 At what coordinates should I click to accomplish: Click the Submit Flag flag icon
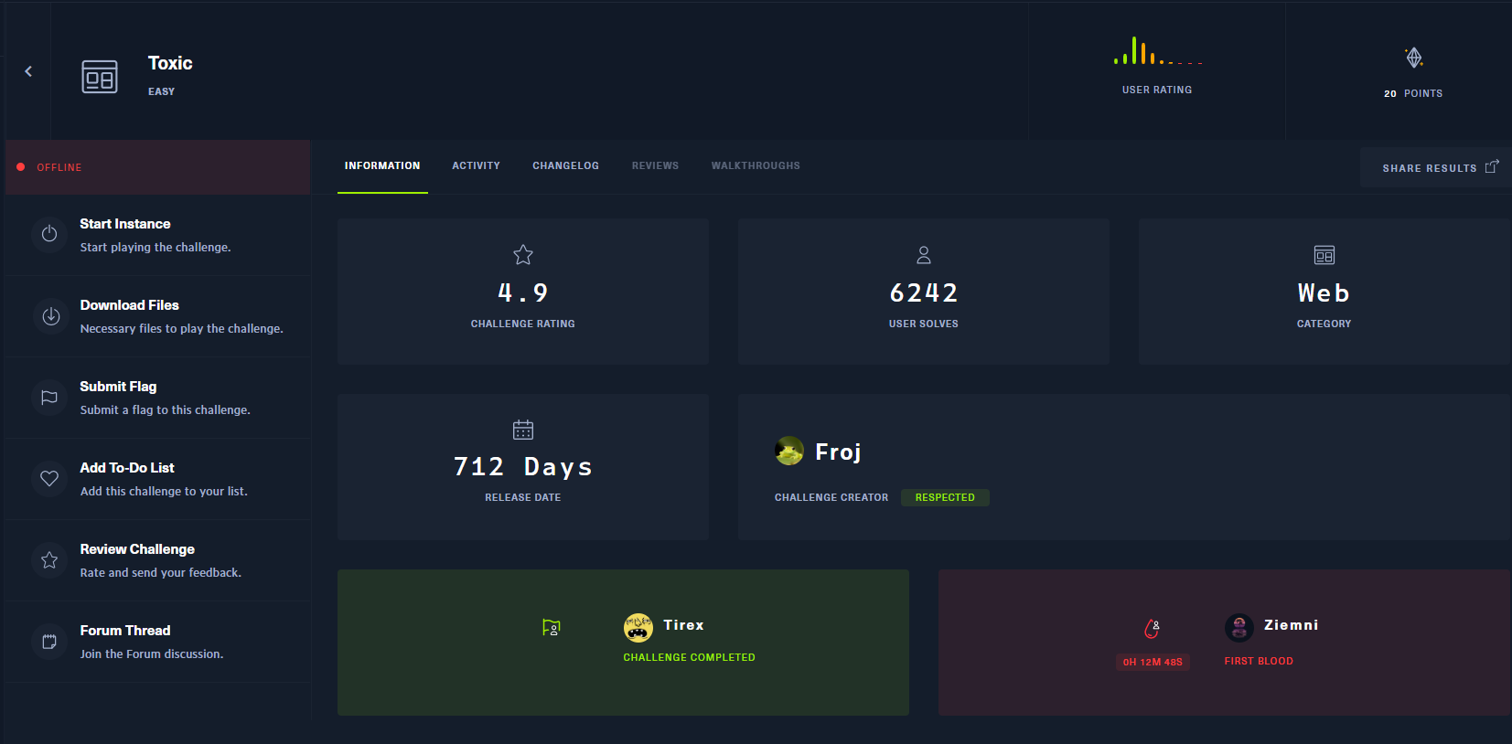point(49,398)
